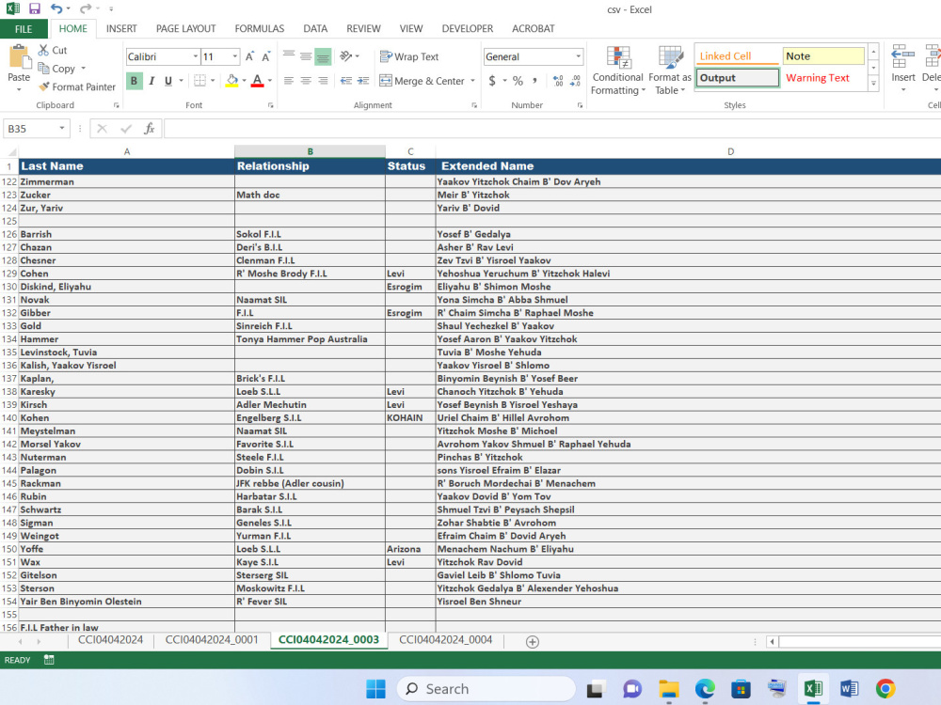
Task: Expand the Name Box B35 dropdown
Action: click(x=62, y=128)
